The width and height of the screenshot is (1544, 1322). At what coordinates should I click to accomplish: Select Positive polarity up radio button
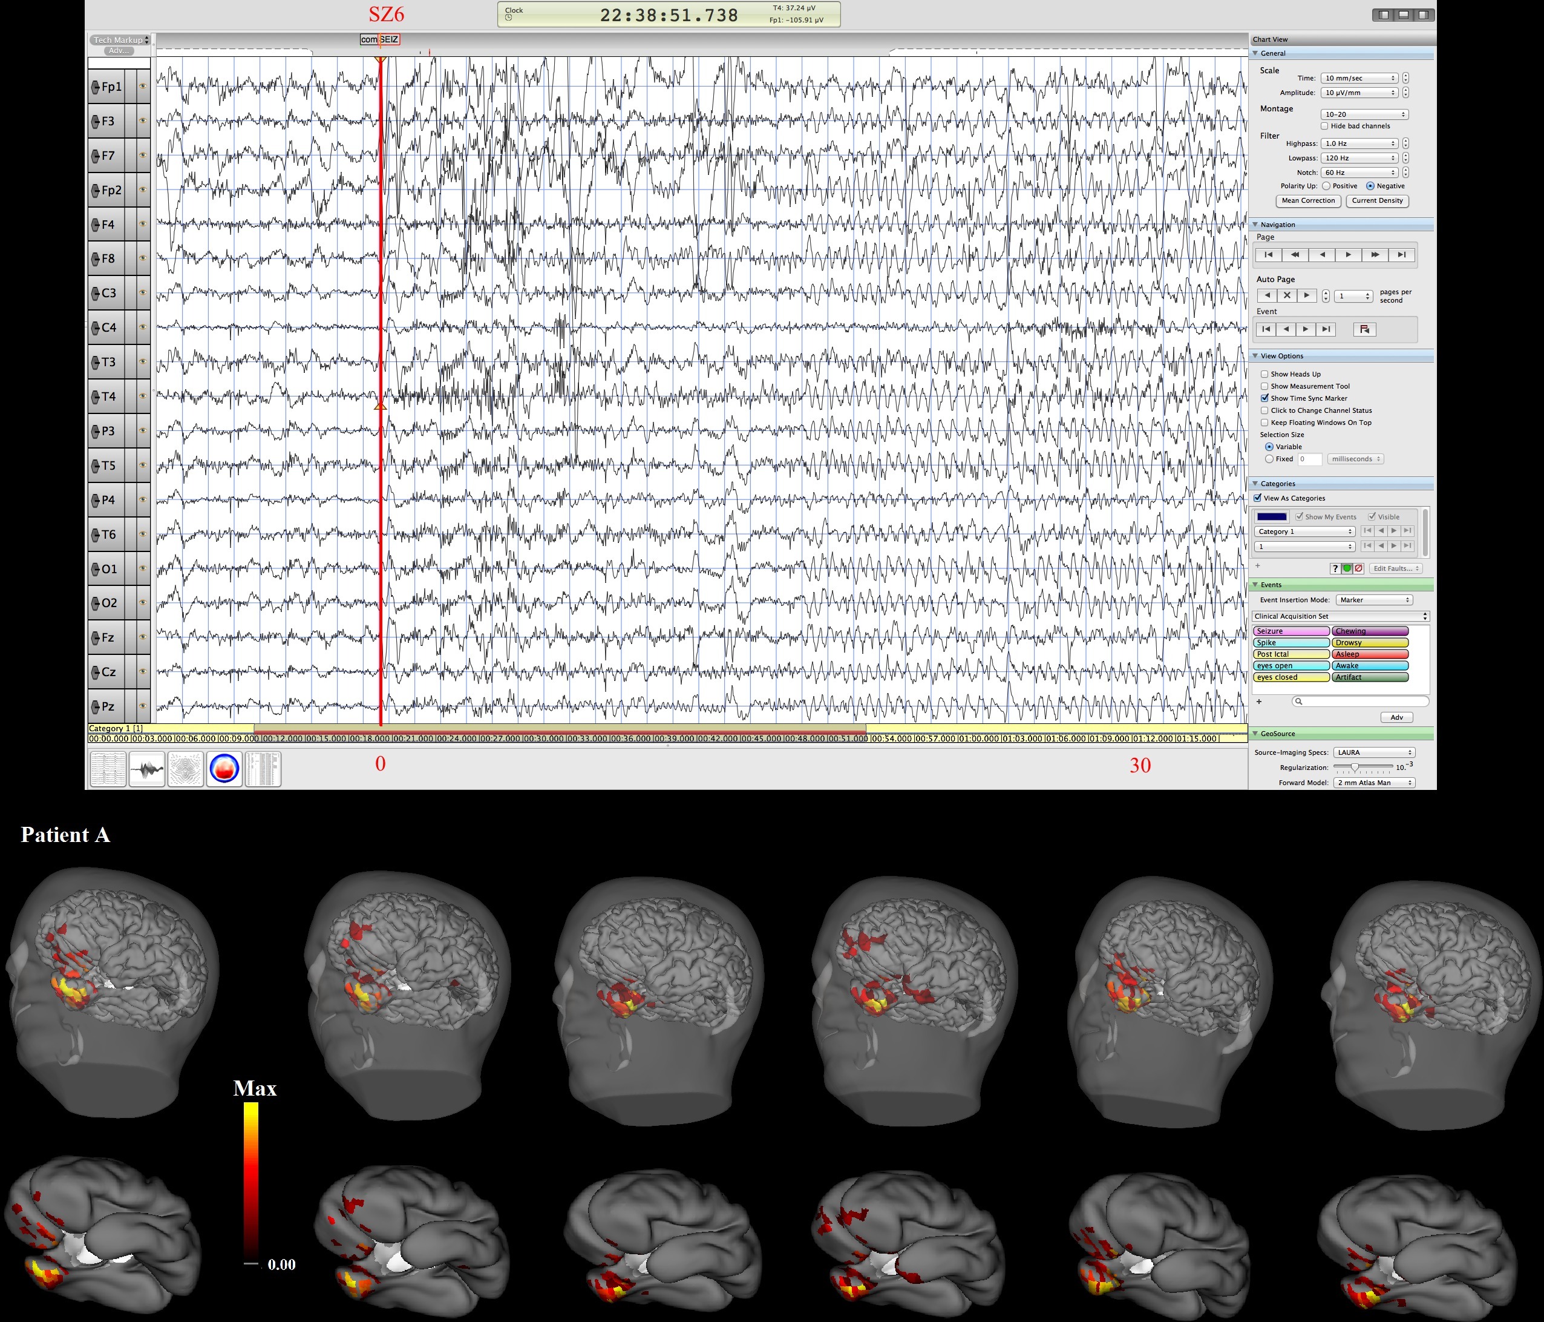(1326, 186)
